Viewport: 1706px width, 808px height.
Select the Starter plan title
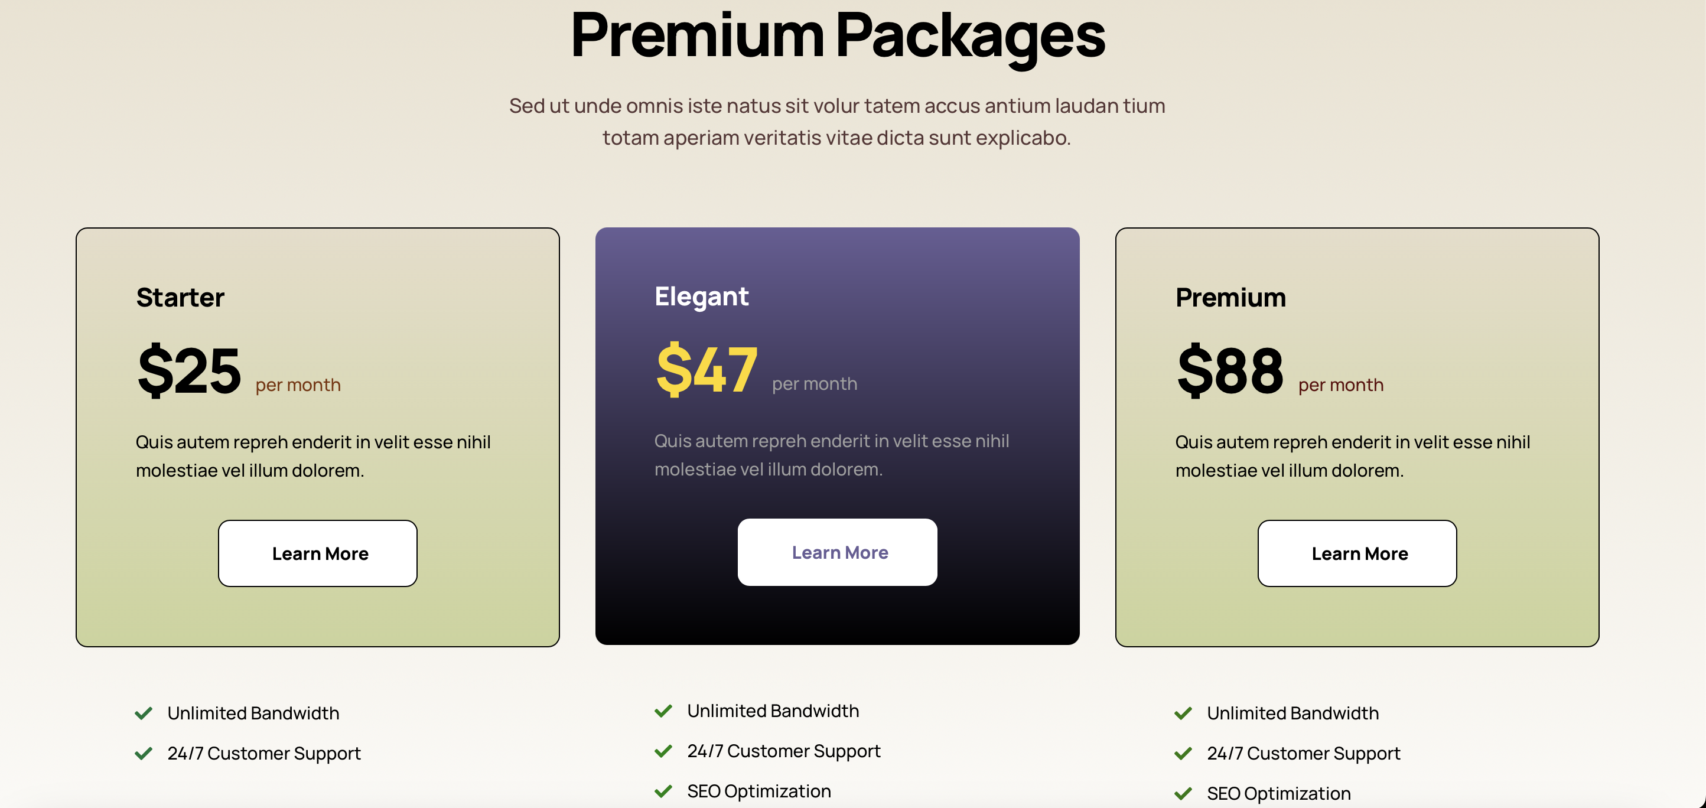180,297
